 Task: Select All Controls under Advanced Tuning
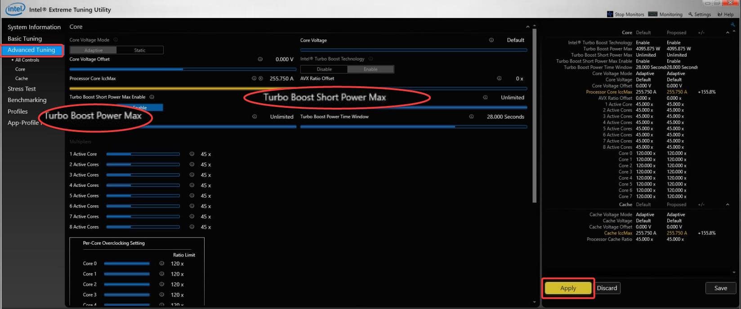pyautogui.click(x=27, y=60)
